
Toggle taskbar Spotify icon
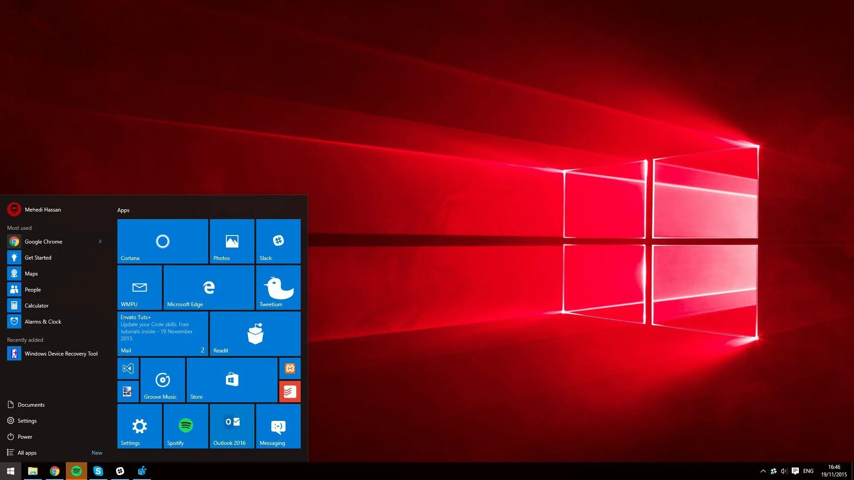pos(75,471)
